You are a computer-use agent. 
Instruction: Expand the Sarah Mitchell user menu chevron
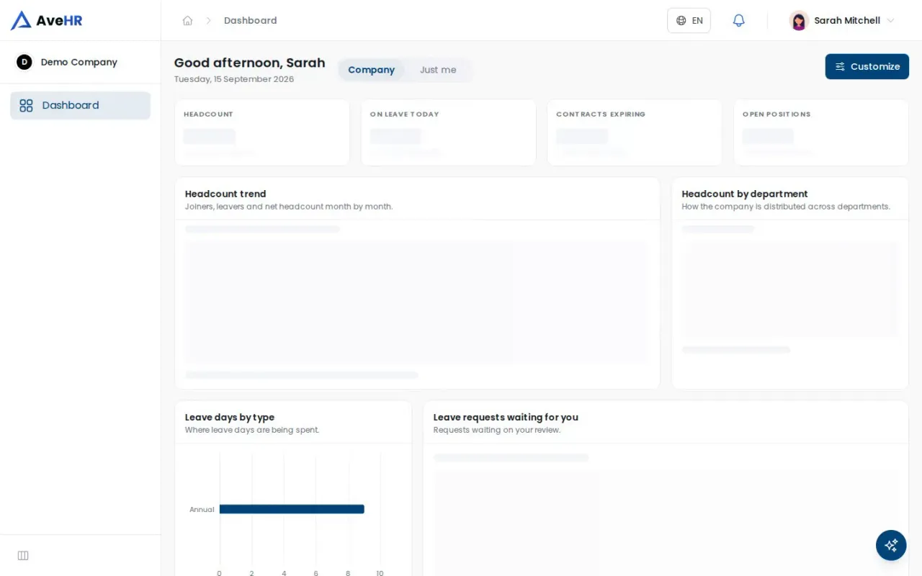click(x=890, y=21)
